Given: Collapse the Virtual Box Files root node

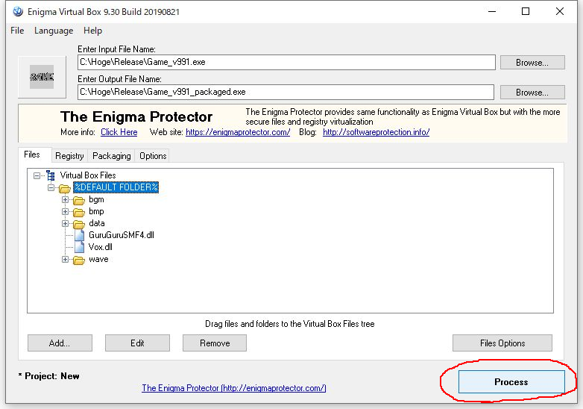Looking at the screenshot, I should tap(37, 175).
